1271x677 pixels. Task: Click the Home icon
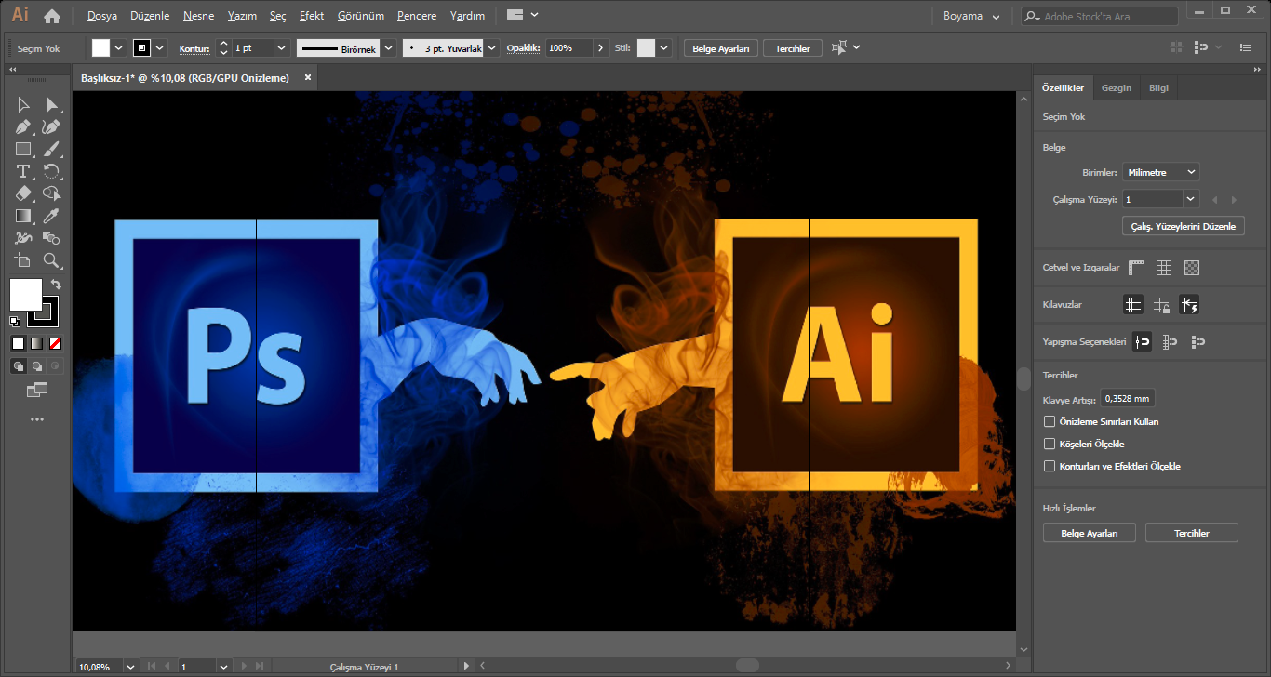pos(52,16)
